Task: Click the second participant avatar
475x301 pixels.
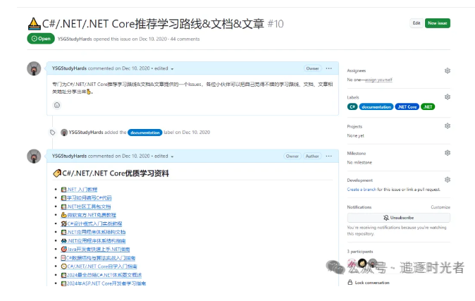Action: click(362, 263)
